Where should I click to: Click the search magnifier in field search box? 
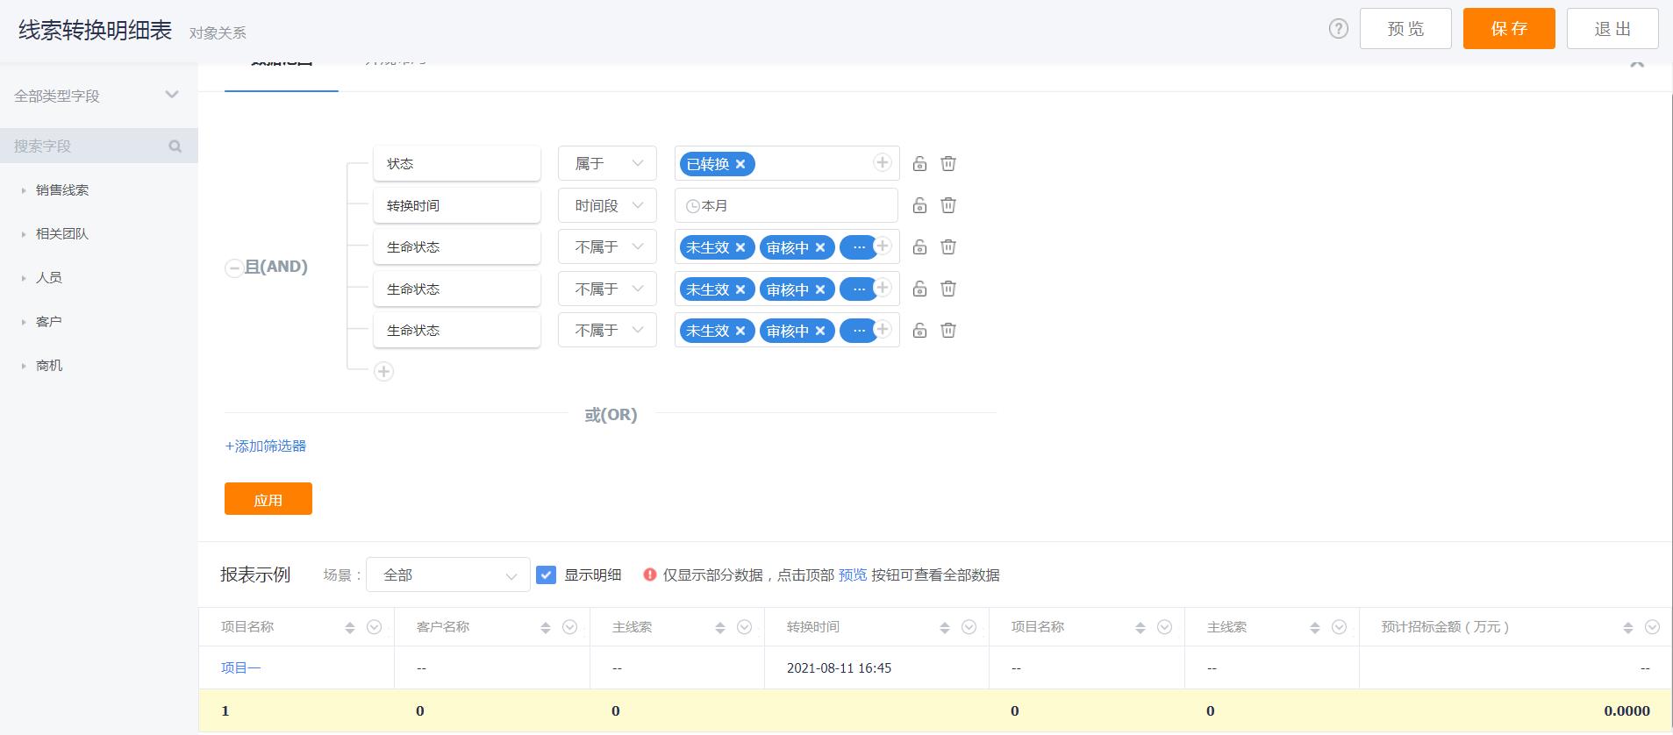click(175, 146)
